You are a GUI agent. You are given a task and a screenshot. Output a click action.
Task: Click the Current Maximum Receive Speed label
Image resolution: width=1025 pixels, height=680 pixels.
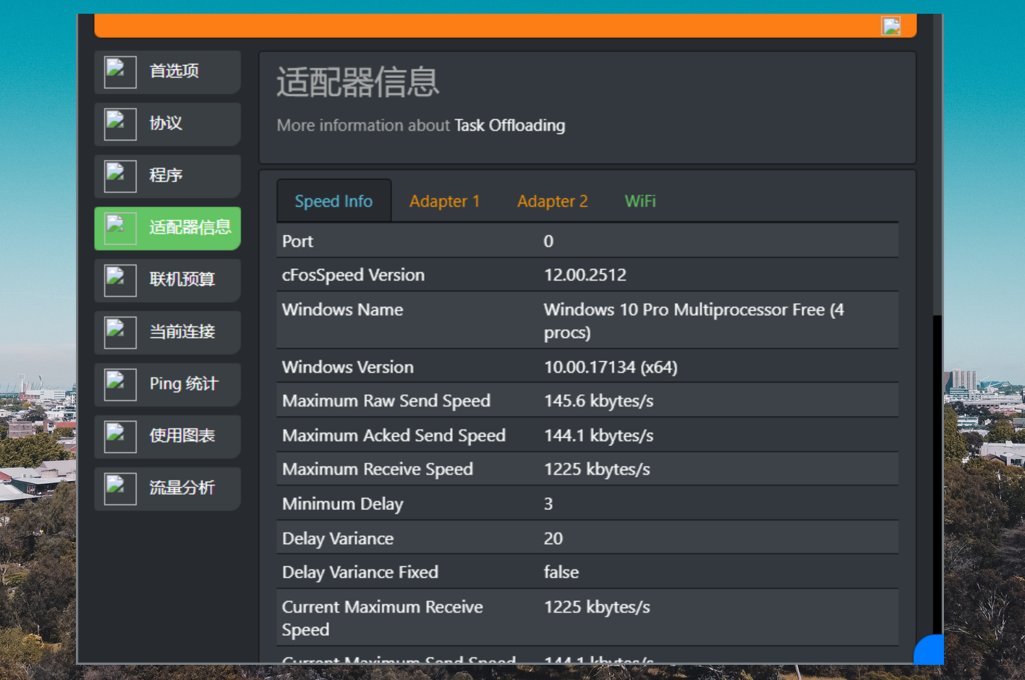[x=382, y=619]
